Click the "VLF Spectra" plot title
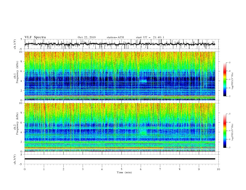Screen dimensions: 246x190 pos(35,37)
